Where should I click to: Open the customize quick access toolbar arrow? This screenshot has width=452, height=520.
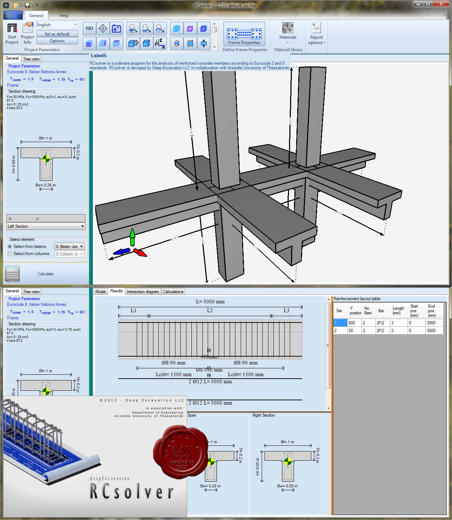tap(37, 5)
